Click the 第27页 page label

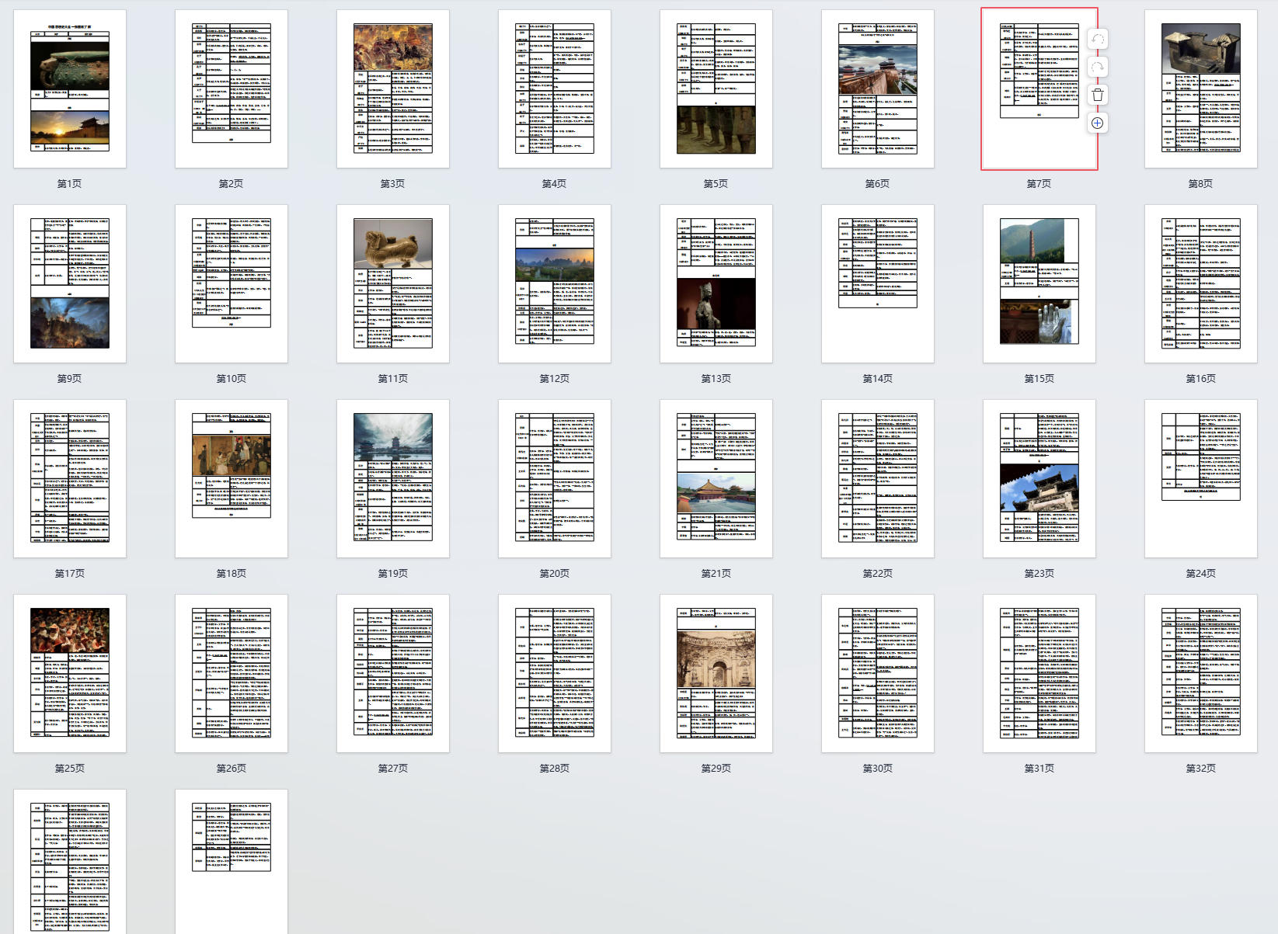click(393, 769)
